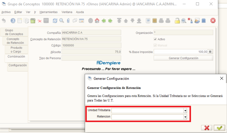The width and height of the screenshot is (227, 133).
Task: Open the Editar menu
Action: (x=18, y=12)
